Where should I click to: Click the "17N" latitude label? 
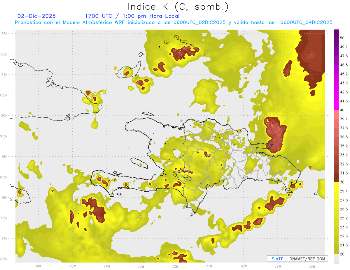[x=4, y=239]
